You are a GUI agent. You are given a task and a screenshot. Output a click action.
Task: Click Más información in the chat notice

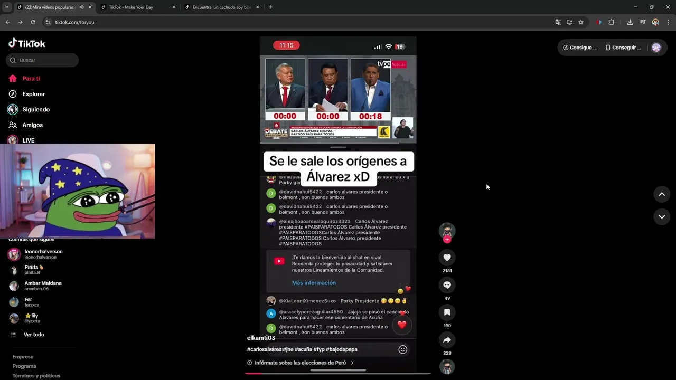[x=314, y=283]
